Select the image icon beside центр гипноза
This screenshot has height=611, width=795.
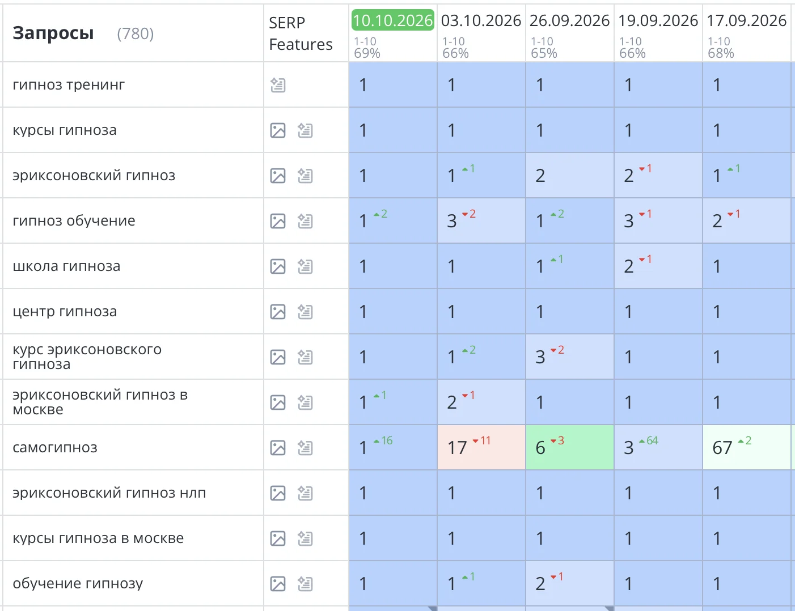click(278, 312)
